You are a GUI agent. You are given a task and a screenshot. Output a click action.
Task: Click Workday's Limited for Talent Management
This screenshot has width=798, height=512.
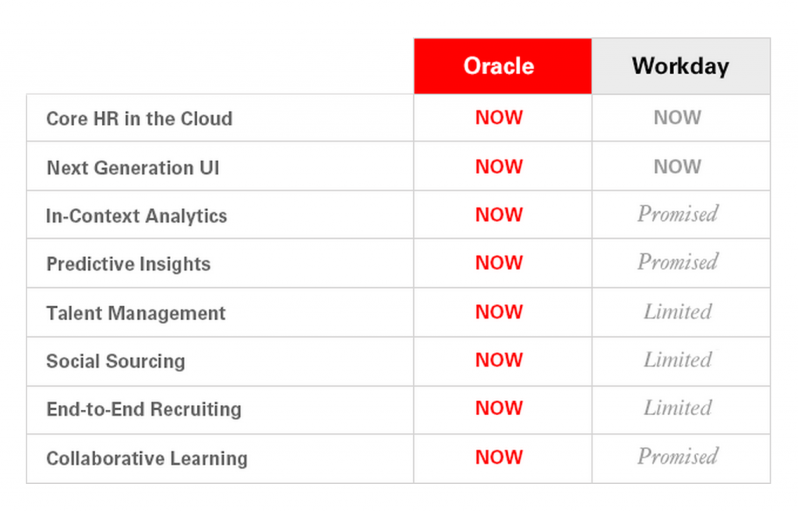(x=677, y=312)
